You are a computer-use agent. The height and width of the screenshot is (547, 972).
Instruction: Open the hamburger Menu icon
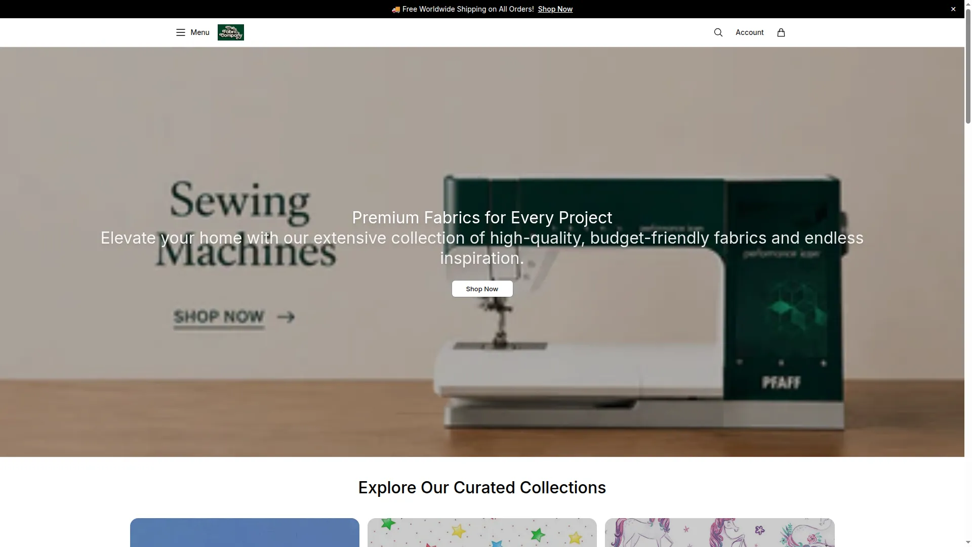coord(180,32)
